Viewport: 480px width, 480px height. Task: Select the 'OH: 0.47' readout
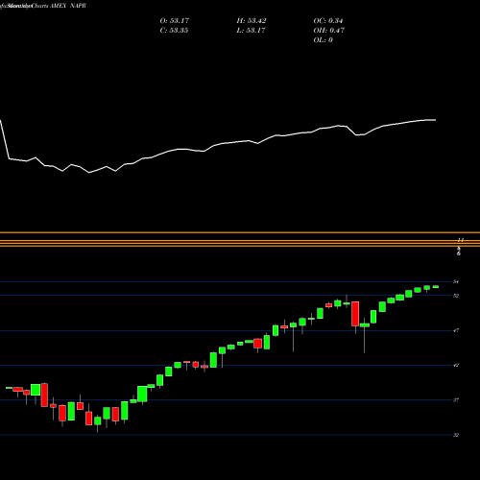(328, 31)
